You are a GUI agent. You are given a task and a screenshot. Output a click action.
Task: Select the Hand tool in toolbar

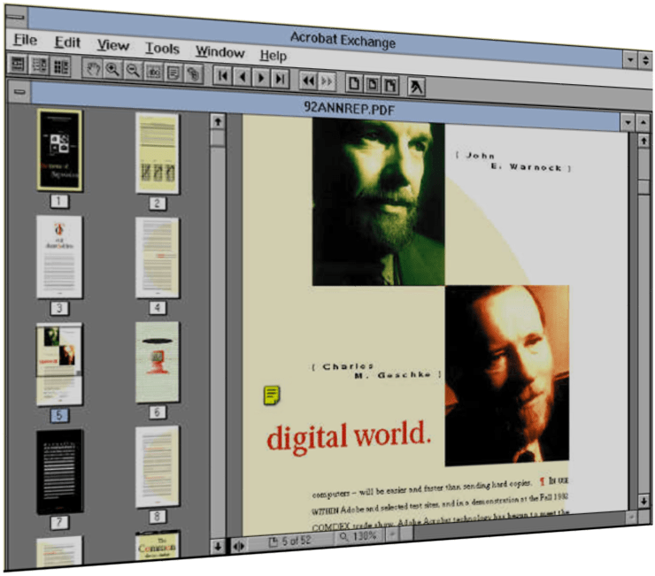tap(92, 68)
